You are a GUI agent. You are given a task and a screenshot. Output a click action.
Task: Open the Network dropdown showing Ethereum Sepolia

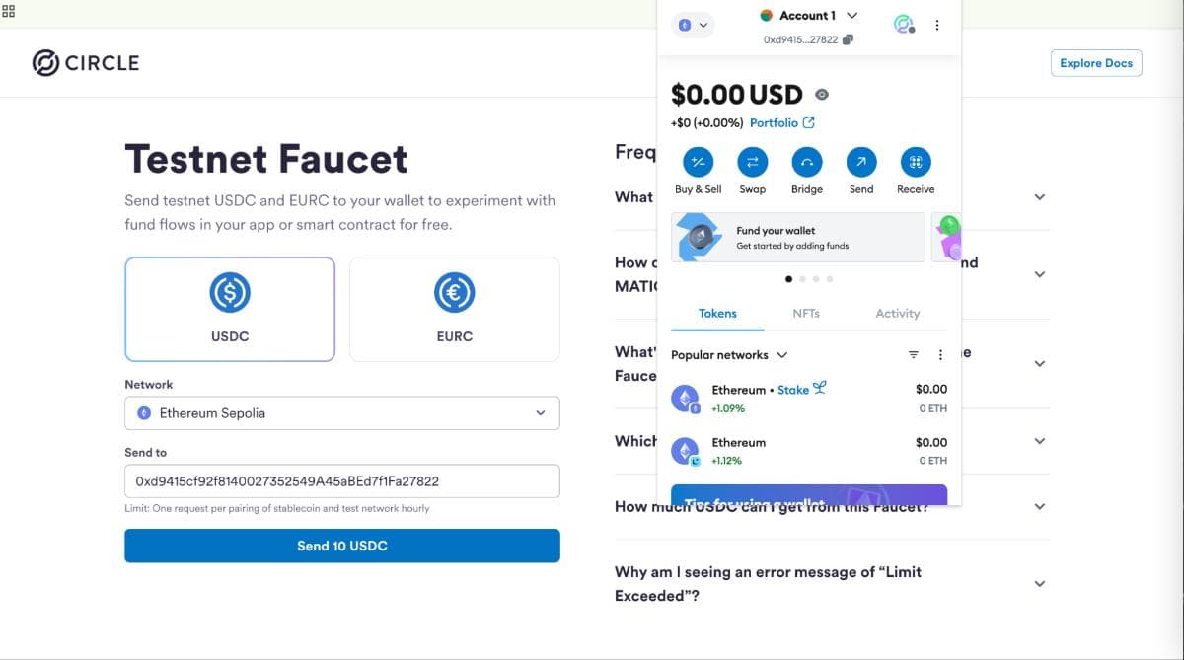(x=341, y=412)
